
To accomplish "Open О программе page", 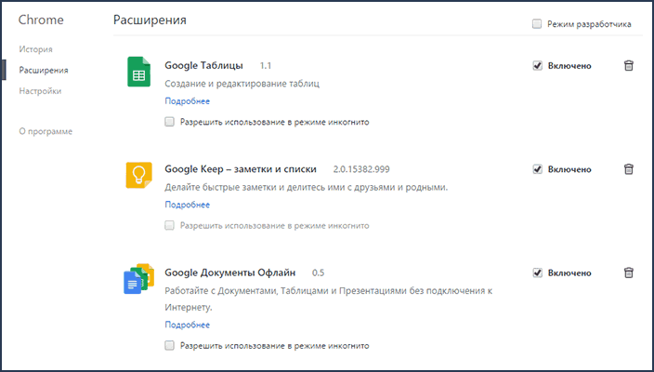I will click(46, 131).
